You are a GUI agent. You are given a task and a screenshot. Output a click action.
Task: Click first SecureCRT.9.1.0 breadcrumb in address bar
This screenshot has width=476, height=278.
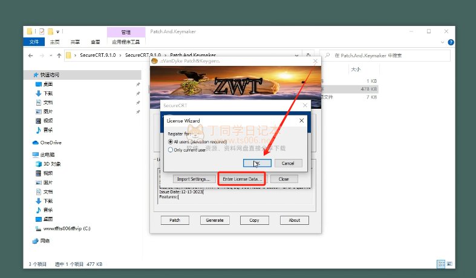(x=98, y=55)
